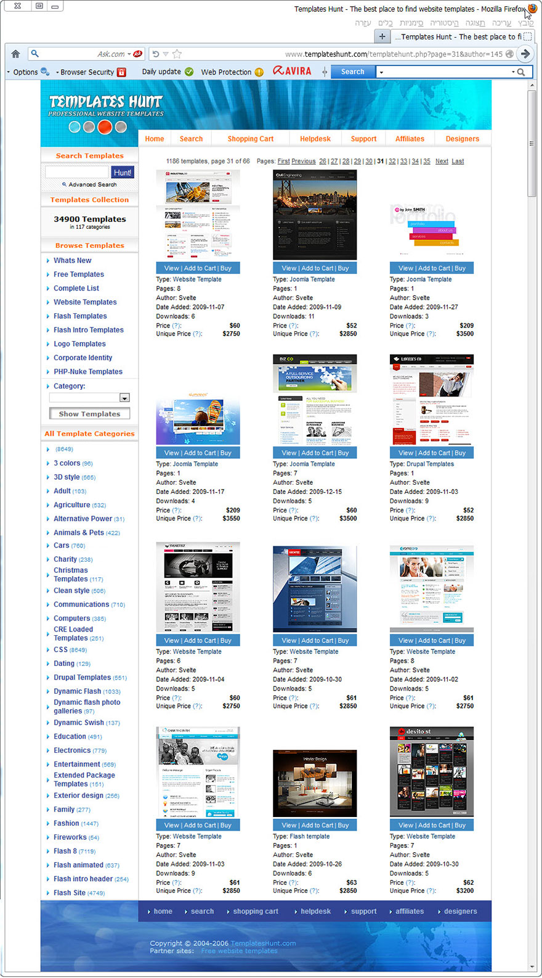Open the Hebrew Edit (עריכה) menu
The width and height of the screenshot is (542, 978).
[x=501, y=22]
